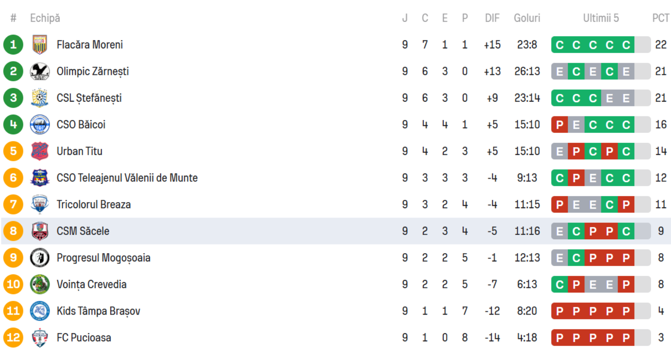The height and width of the screenshot is (357, 671).
Task: Click the Urban Titu red crest
Action: pos(39,151)
